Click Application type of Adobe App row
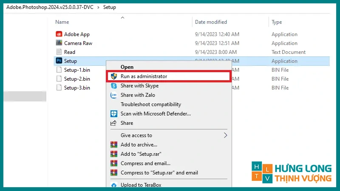 click(284, 34)
